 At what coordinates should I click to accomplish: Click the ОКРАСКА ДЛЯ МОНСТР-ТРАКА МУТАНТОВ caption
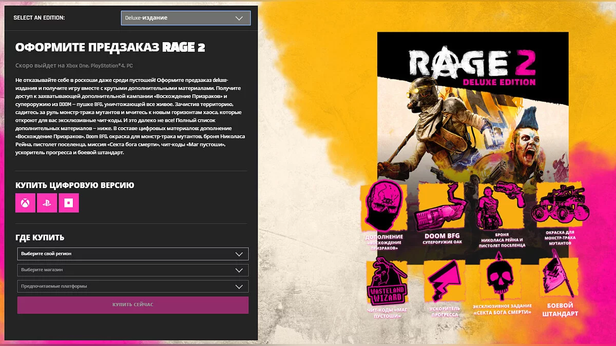(x=561, y=237)
